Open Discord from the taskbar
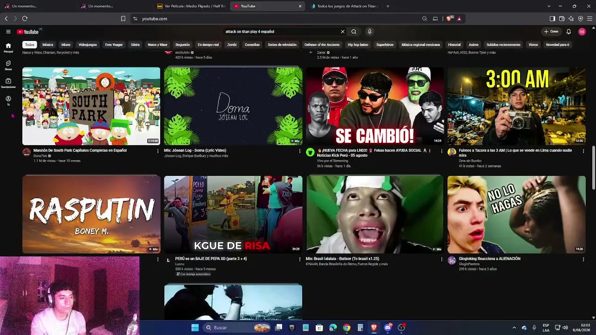Screen dimensions: 596x335 click(388, 328)
